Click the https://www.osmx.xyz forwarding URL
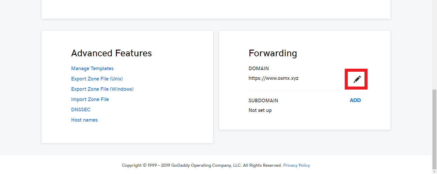 point(273,78)
